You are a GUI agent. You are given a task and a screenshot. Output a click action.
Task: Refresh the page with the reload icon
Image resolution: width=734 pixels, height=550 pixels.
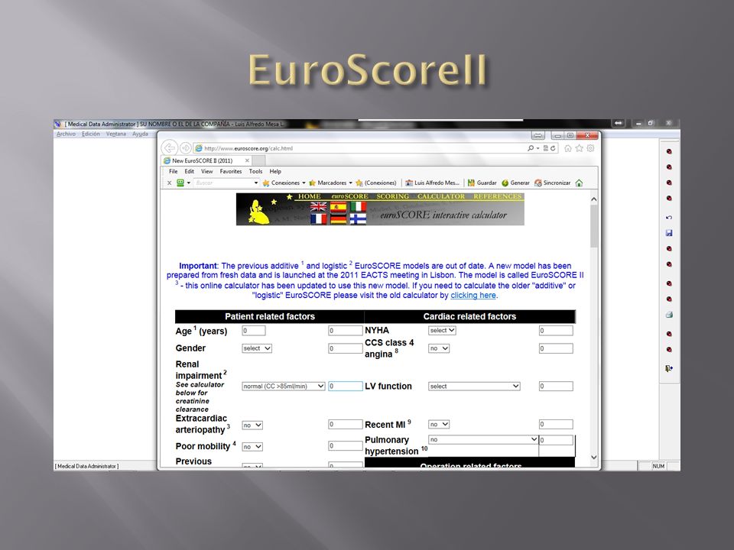(x=553, y=148)
